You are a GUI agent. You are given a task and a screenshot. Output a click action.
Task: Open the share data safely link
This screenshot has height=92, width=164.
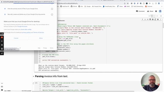point(26,30)
